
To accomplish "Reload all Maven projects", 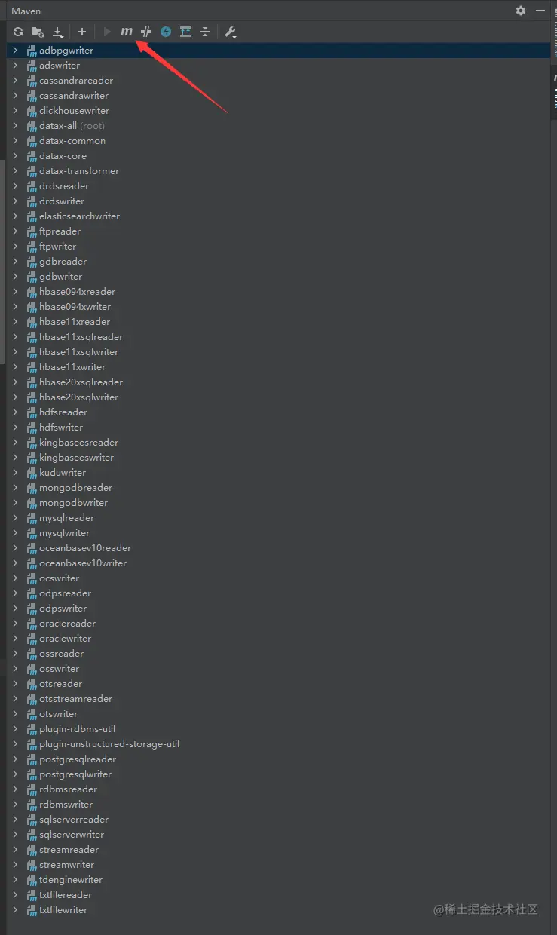I will [18, 32].
